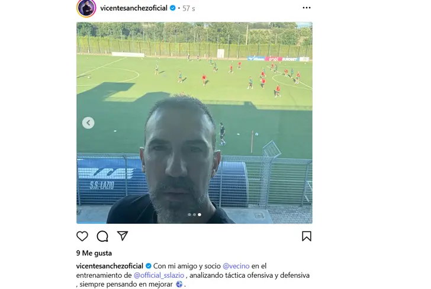Screen dimensions: 431x289
Task: Click the 57 s post timestamp
Action: pos(188,8)
